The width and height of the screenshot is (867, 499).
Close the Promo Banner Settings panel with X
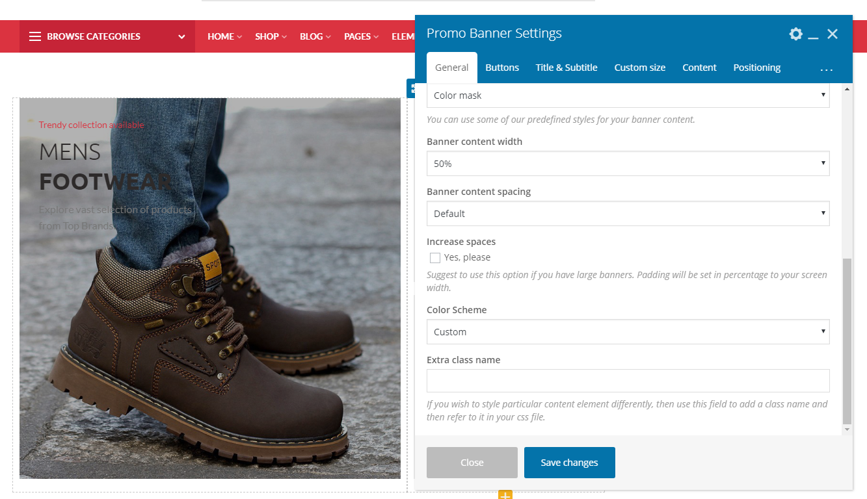[833, 34]
